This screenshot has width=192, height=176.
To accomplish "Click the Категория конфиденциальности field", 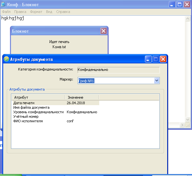I will pyautogui.click(x=119, y=70).
